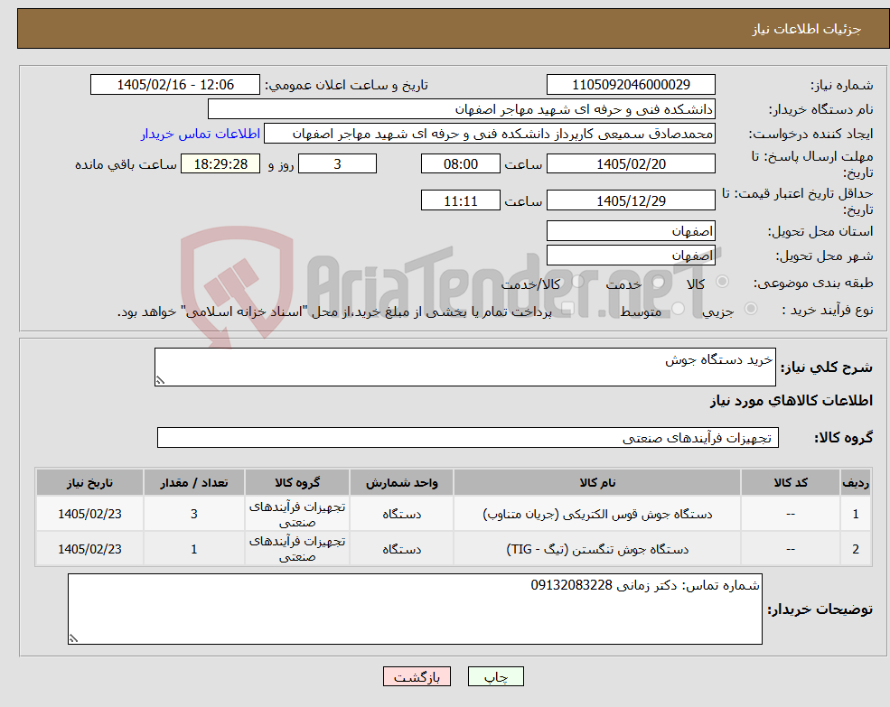
Task: Click announcement date field 1405/02/16 - 12:06
Action: [174, 85]
